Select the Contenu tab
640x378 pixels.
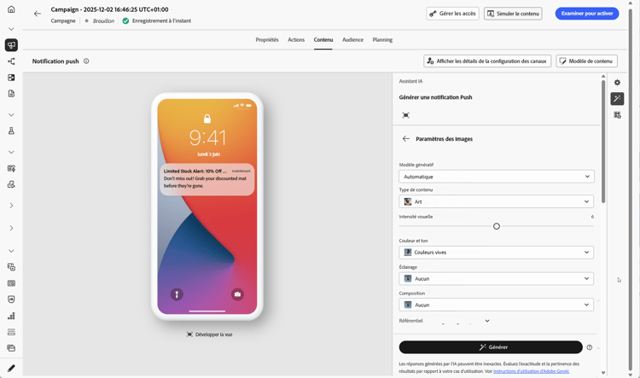point(323,39)
